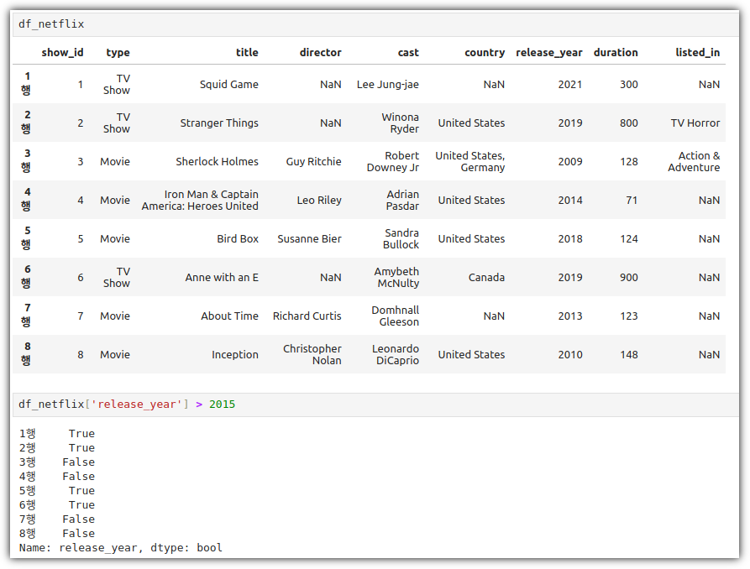
Task: Click the duration value 900
Action: tap(629, 277)
